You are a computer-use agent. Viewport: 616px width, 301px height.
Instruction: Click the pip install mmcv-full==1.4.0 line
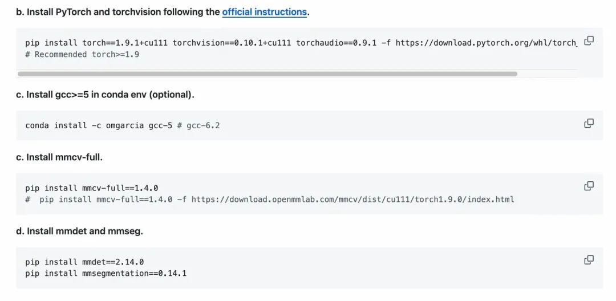[91, 188]
